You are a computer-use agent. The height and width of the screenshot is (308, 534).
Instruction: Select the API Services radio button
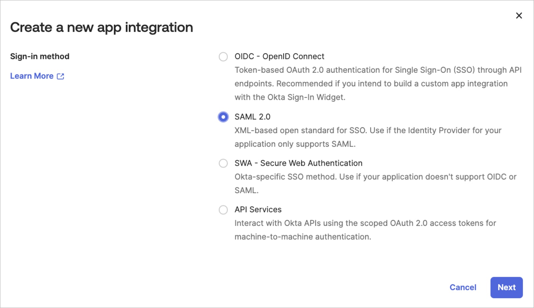tap(223, 210)
